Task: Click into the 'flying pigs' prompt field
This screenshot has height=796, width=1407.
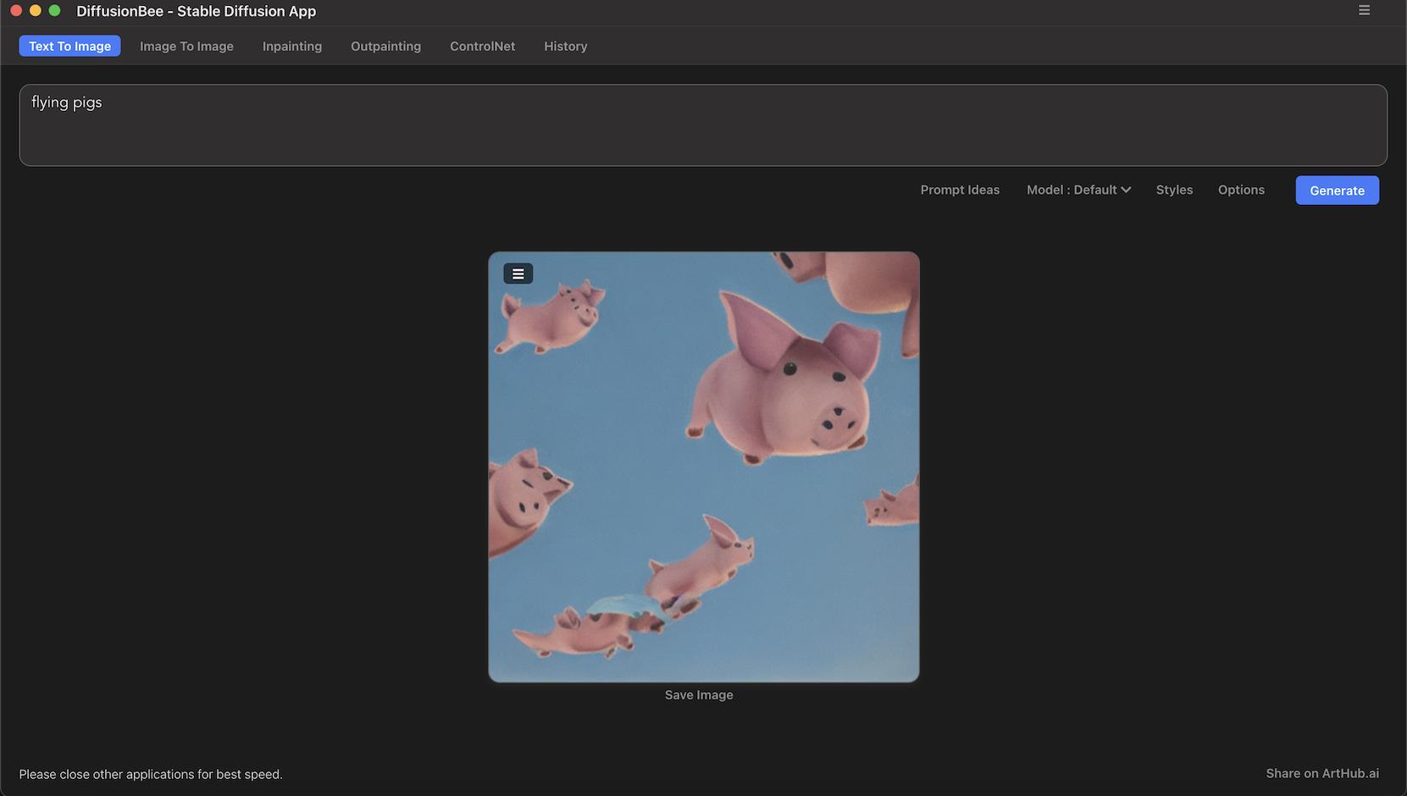Action: [702, 124]
